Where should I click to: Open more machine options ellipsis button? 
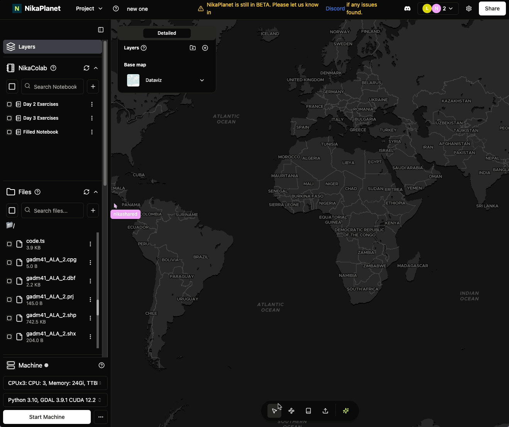(x=101, y=417)
